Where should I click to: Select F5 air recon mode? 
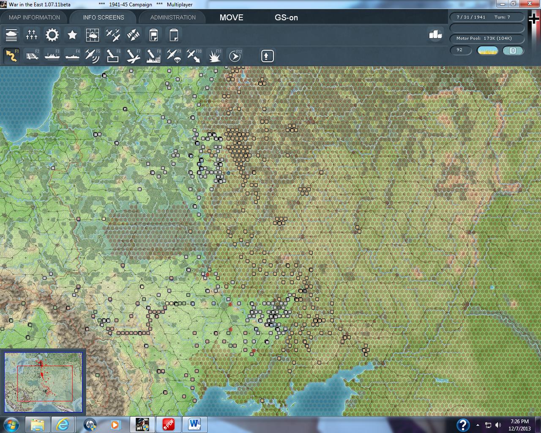(93, 56)
